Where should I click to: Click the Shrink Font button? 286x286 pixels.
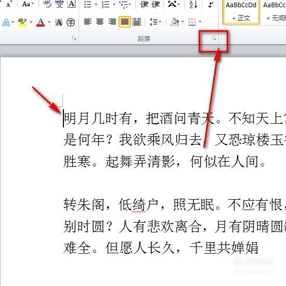8,4
